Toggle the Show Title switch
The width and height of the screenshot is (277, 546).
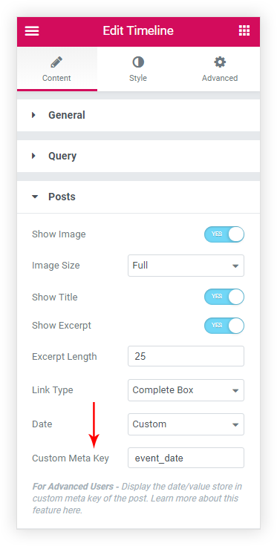(224, 297)
